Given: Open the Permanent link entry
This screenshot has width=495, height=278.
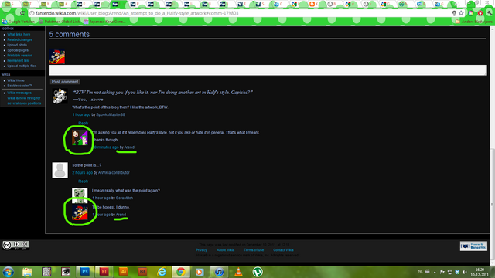Looking at the screenshot, I should point(18,60).
